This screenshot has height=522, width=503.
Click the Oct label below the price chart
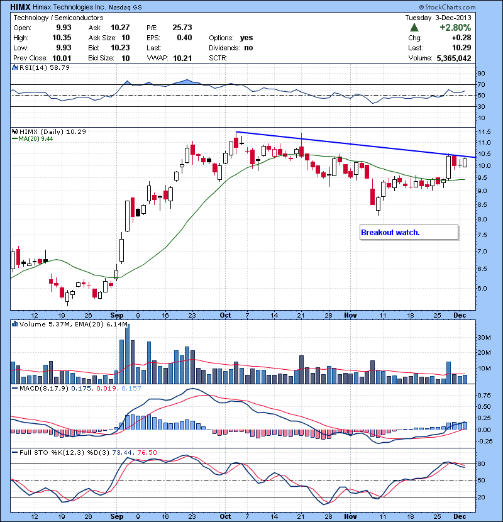[x=225, y=315]
